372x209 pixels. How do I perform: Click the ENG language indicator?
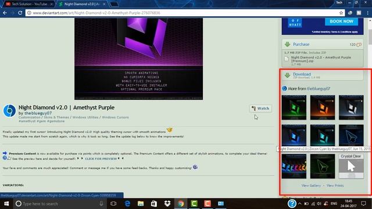pyautogui.click(x=334, y=204)
